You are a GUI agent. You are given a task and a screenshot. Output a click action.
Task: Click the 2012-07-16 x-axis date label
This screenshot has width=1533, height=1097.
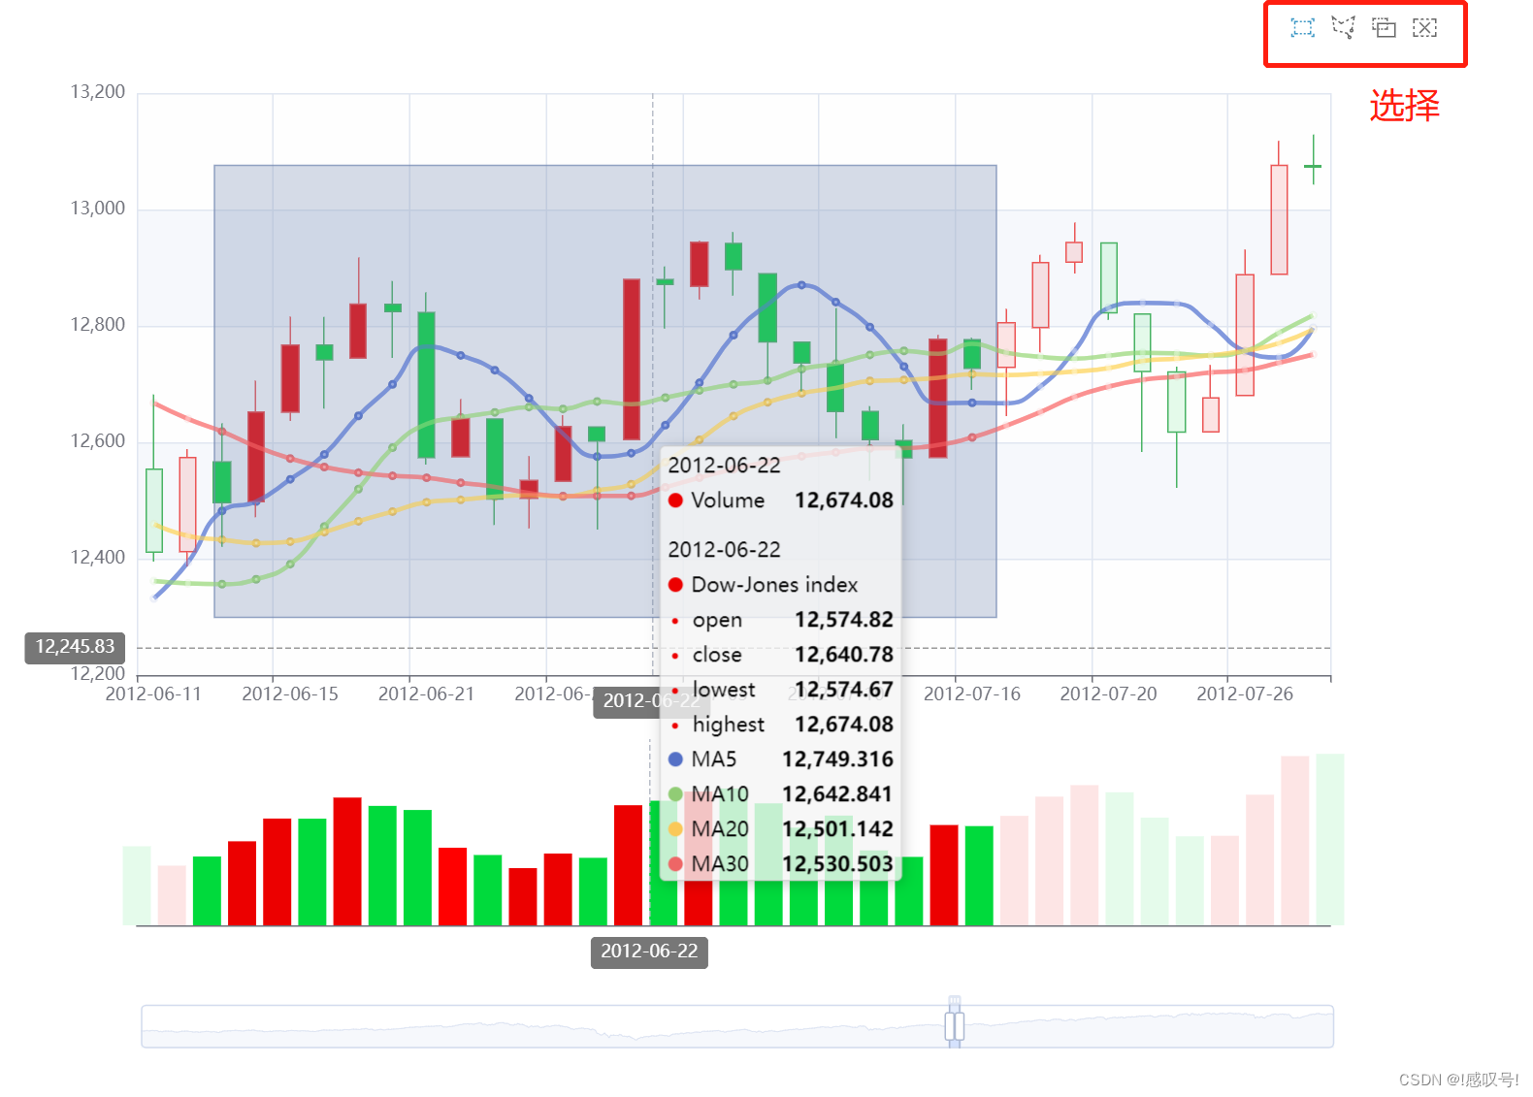[972, 694]
